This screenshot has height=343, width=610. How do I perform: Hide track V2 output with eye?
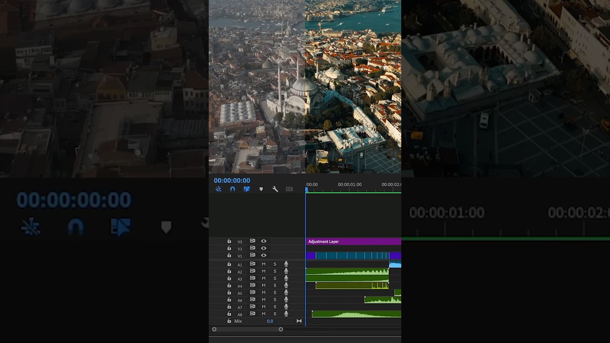[264, 249]
